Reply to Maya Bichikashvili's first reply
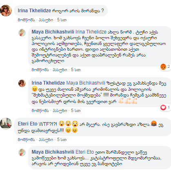The image size is (171, 170). 60,70
